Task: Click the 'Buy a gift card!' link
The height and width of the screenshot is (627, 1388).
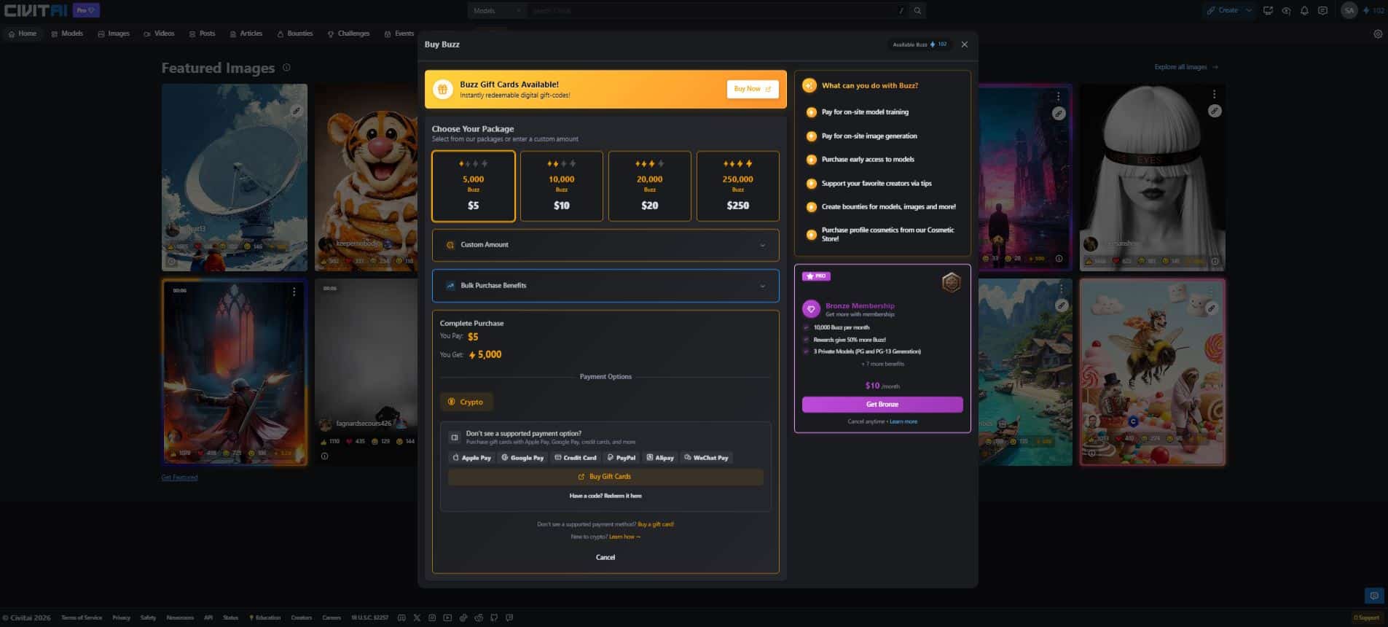Action: coord(656,524)
